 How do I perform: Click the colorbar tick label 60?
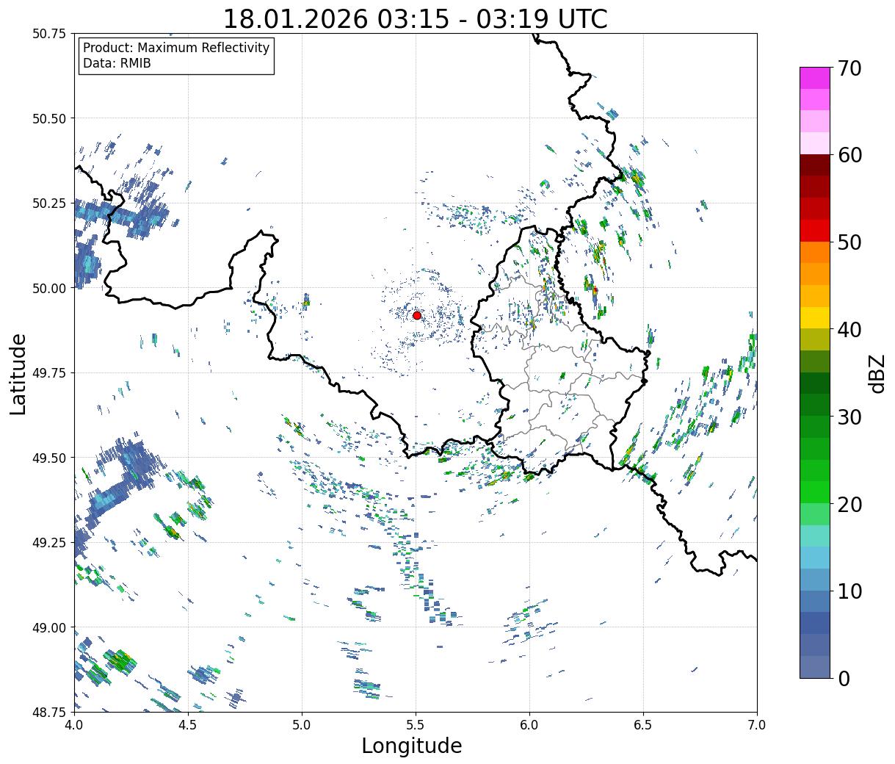[x=849, y=155]
